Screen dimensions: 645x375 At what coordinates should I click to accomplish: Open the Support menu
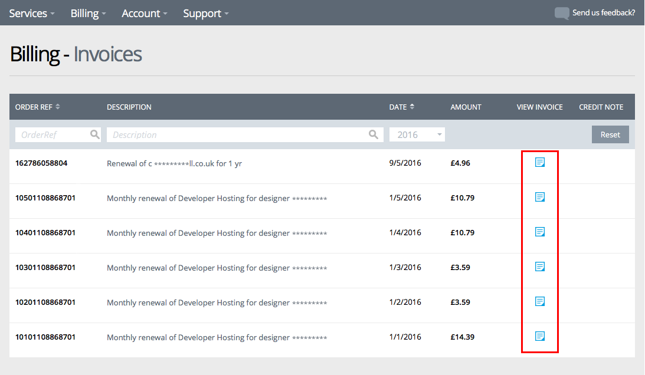(206, 13)
